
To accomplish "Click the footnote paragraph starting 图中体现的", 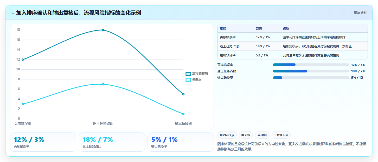I will coord(292,146).
